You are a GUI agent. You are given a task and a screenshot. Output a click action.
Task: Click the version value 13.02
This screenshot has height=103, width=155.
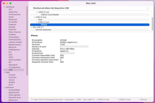[x=63, y=45]
